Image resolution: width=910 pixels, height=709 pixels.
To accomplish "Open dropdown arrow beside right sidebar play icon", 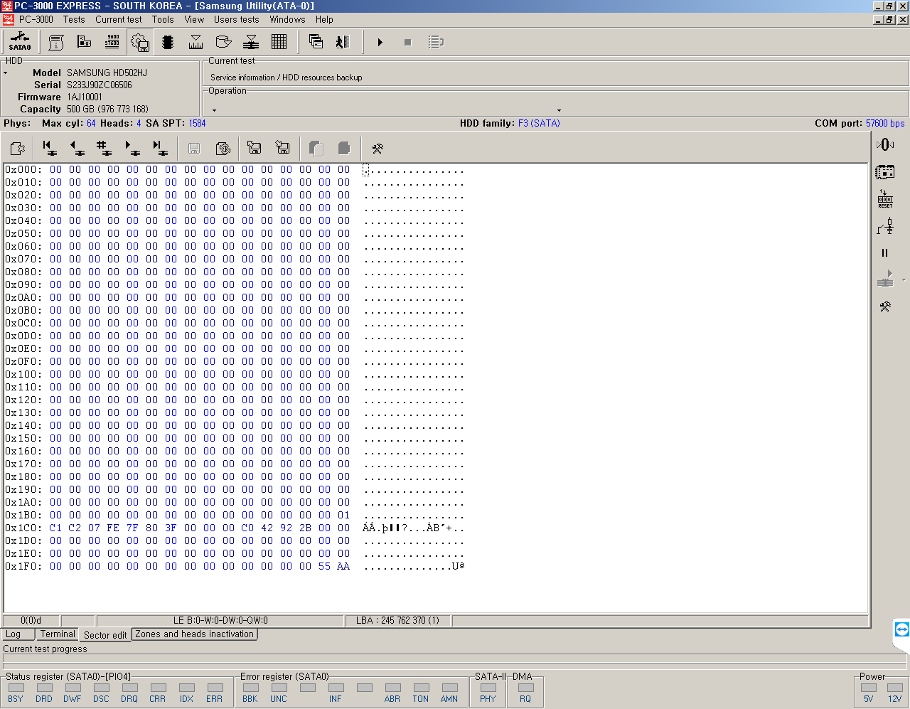I will pos(904,280).
